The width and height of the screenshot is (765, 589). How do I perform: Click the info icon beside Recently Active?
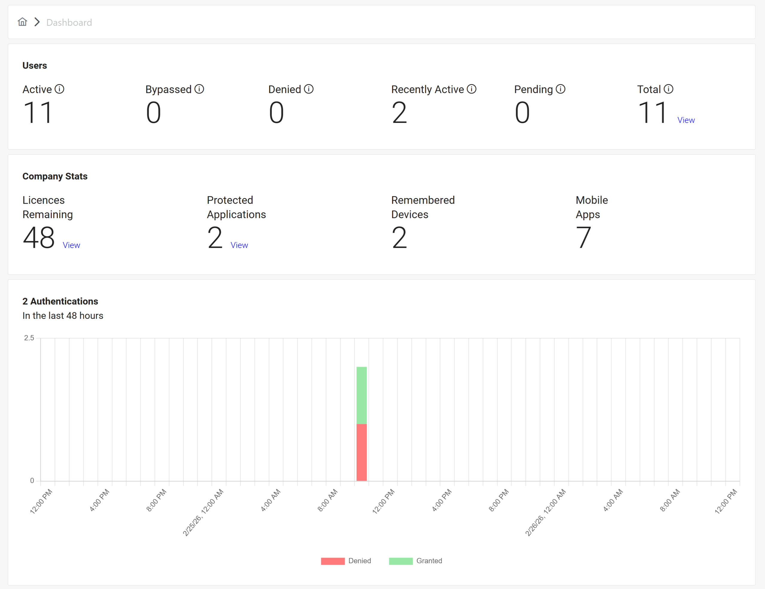pyautogui.click(x=472, y=89)
